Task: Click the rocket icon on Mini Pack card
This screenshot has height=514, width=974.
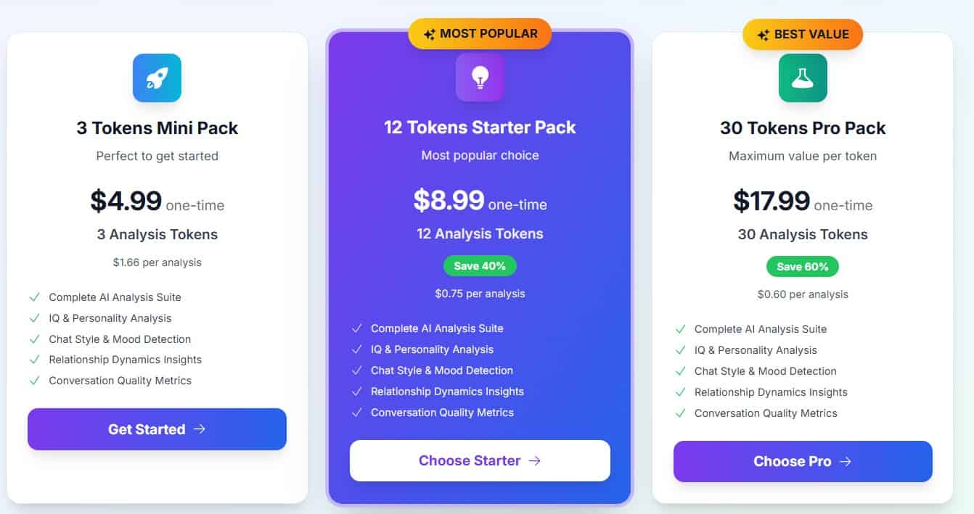Action: click(157, 77)
